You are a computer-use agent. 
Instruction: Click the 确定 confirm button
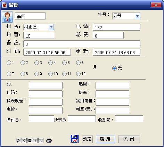pyautogui.click(x=105, y=139)
